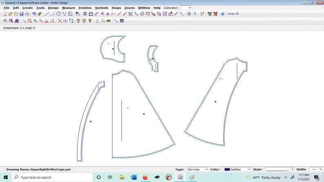The width and height of the screenshot is (324, 182).
Task: Open the notification center icon
Action: coord(317,178)
